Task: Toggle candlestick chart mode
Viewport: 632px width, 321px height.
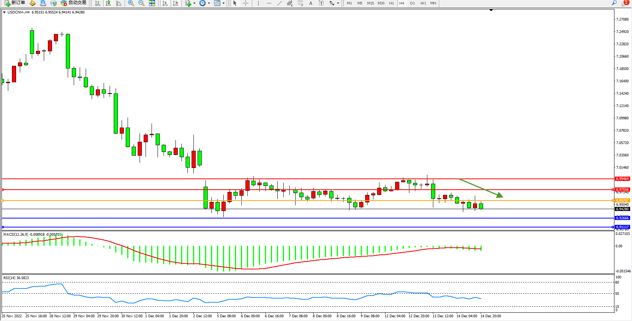Action: 108,3
